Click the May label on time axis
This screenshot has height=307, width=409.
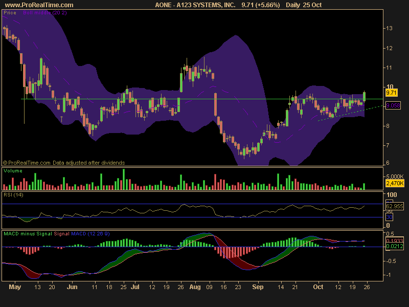pyautogui.click(x=15, y=287)
